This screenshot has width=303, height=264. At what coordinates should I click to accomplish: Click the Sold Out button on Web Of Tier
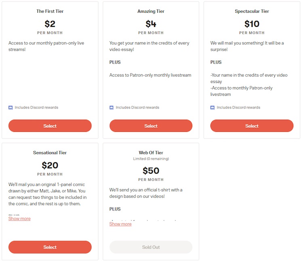click(x=151, y=247)
